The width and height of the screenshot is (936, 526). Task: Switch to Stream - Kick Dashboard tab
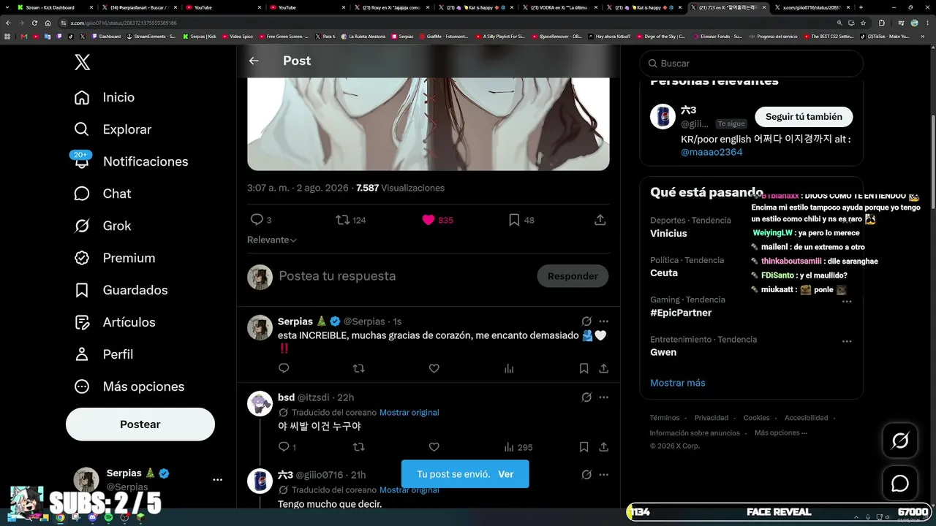[50, 7]
